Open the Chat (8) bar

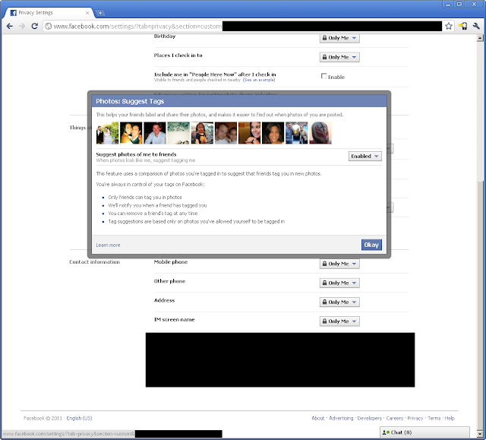click(424, 432)
